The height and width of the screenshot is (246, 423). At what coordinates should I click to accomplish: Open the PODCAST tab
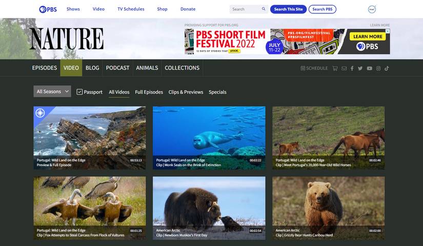117,68
